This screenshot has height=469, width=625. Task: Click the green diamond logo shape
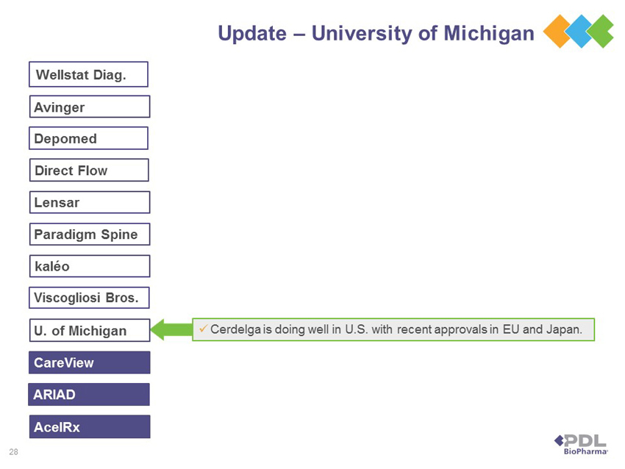pyautogui.click(x=601, y=32)
